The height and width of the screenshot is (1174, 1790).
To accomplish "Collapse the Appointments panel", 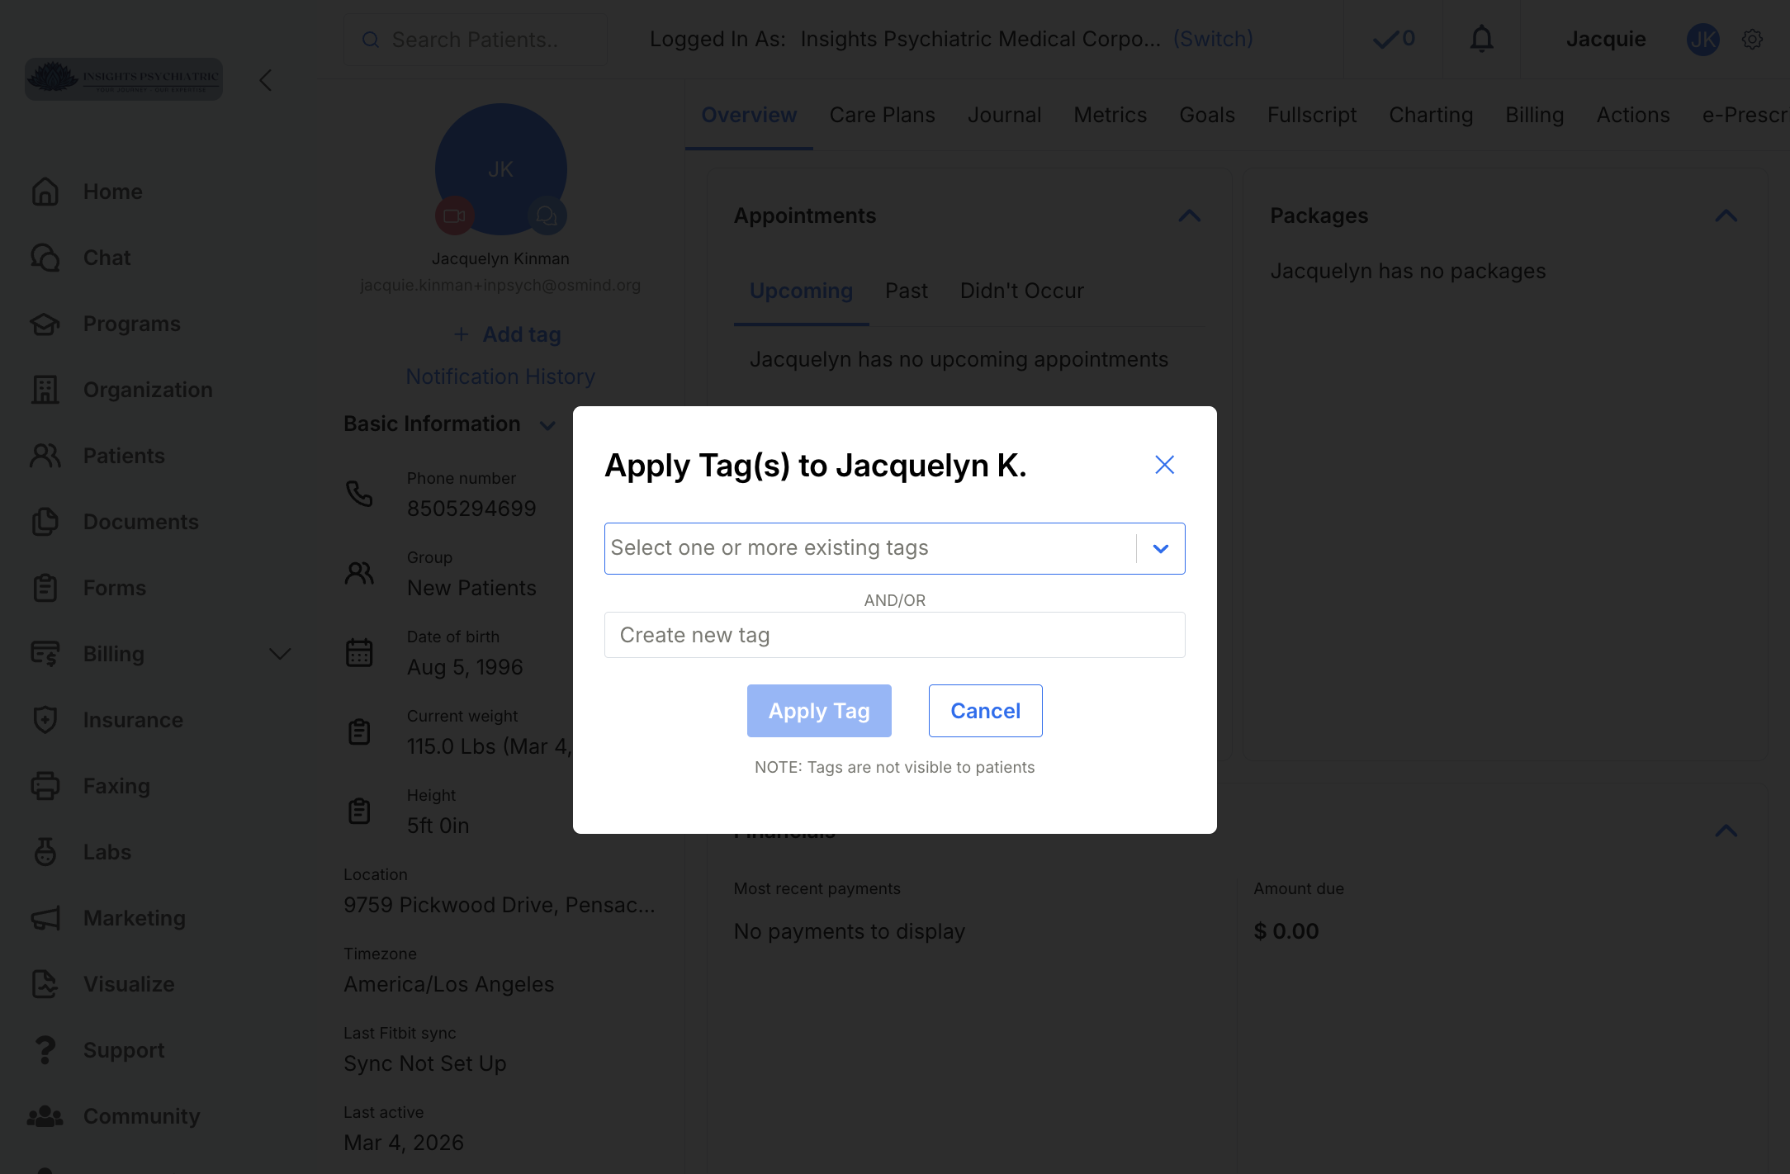I will pos(1189,216).
